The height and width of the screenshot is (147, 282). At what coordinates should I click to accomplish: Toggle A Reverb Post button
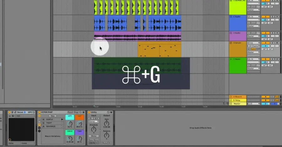[x=277, y=97]
